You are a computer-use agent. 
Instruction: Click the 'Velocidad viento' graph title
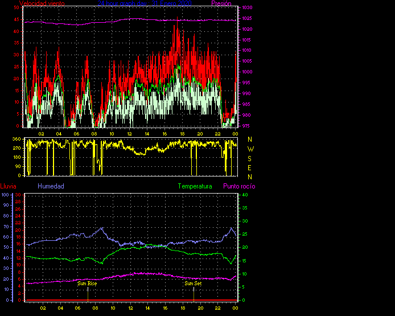[x=42, y=3]
